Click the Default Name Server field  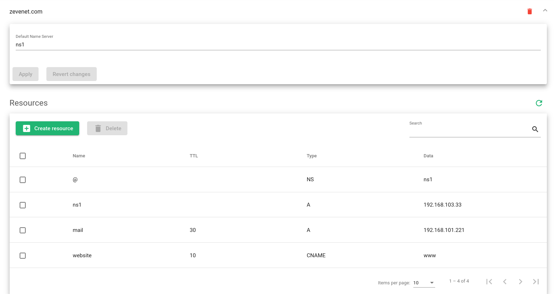[278, 45]
